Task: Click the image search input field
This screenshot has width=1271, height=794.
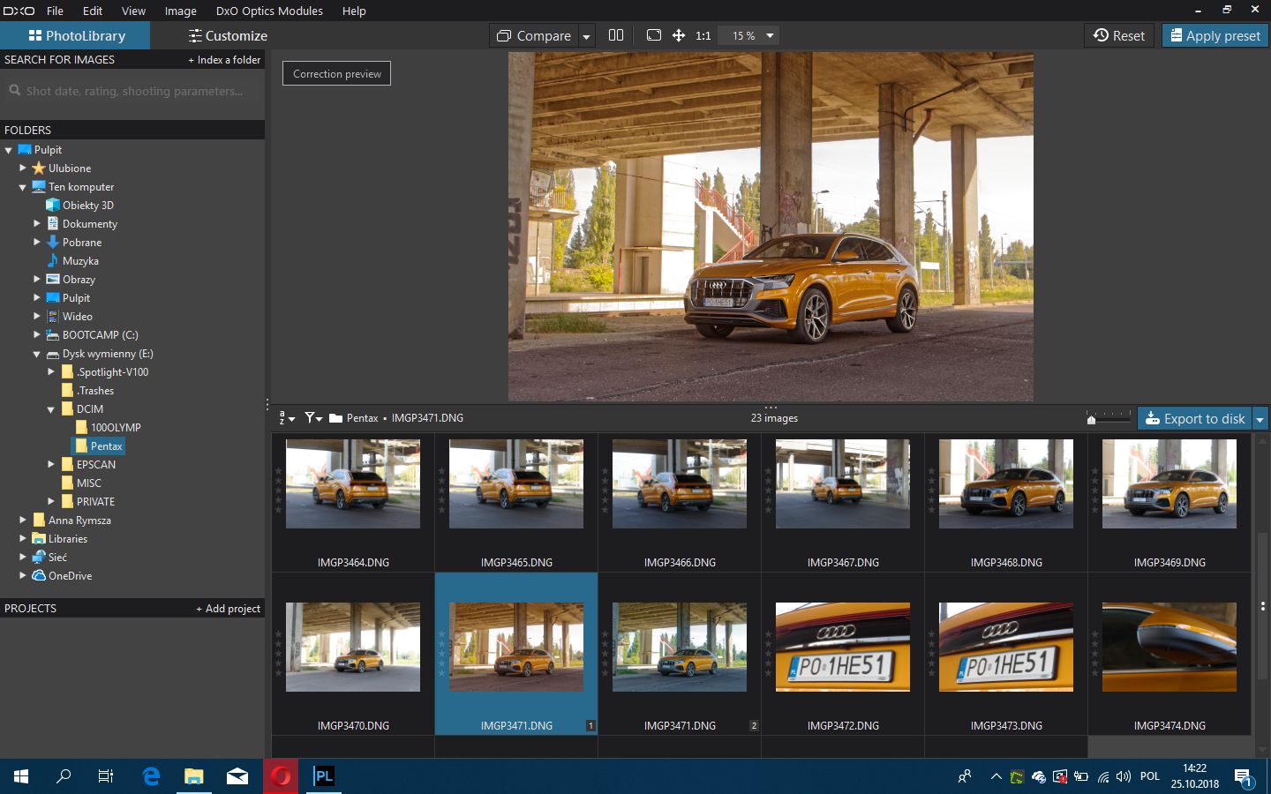Action: [132, 91]
